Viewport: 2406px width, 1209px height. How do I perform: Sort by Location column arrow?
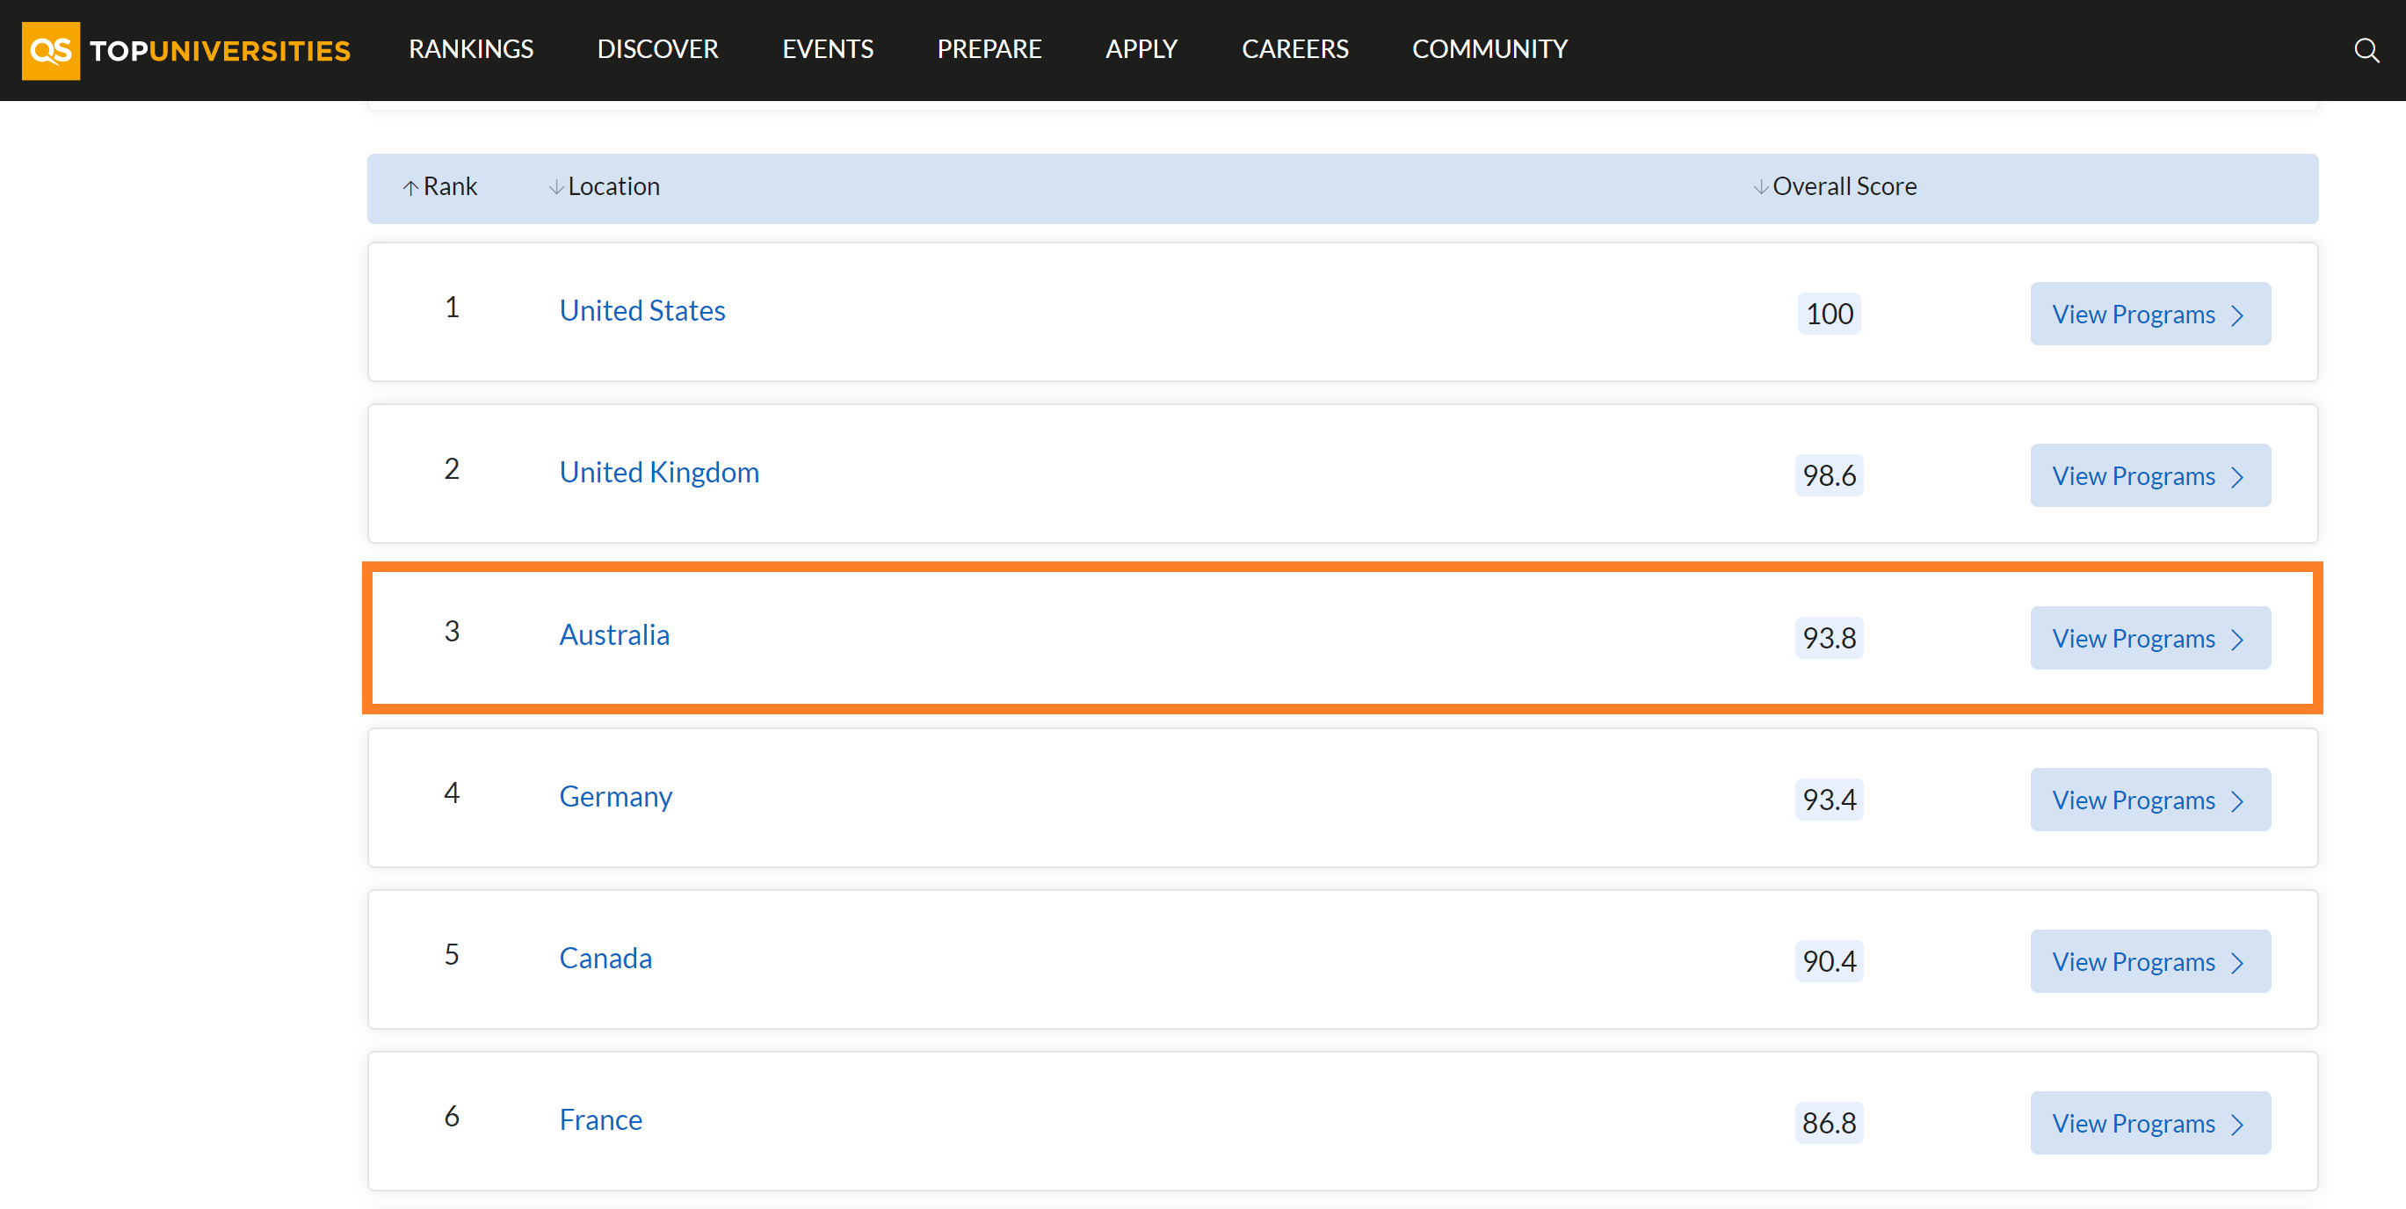tap(555, 188)
